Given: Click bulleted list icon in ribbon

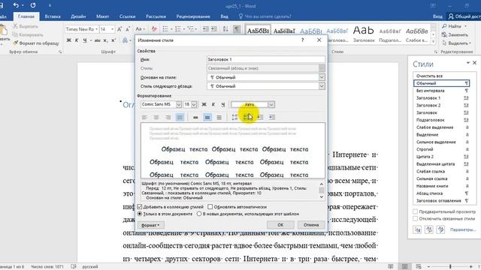Looking at the screenshot, I should 165,28.
